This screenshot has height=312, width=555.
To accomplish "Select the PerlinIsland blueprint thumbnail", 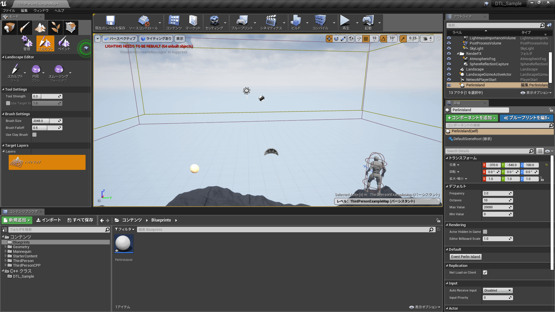I will 124,244.
